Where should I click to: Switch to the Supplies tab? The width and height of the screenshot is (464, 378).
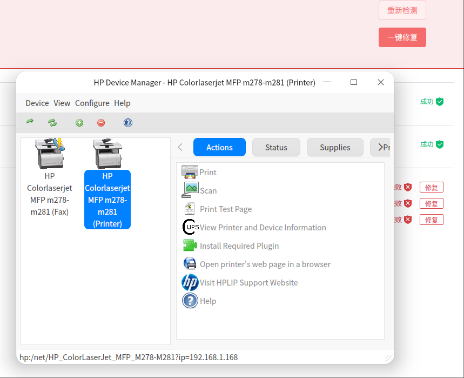point(335,147)
